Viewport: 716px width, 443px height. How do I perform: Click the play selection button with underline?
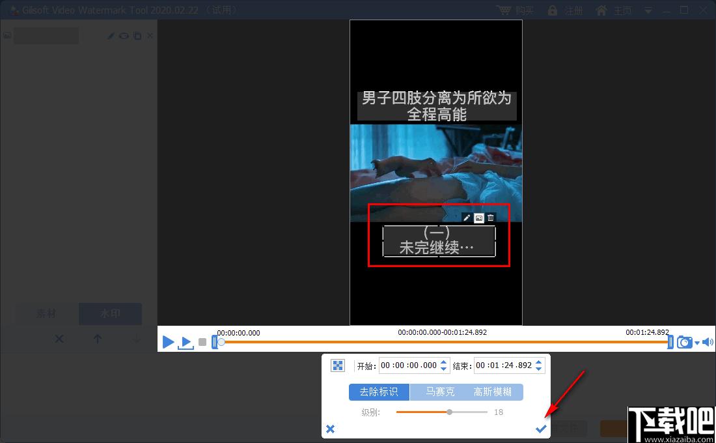tap(186, 342)
